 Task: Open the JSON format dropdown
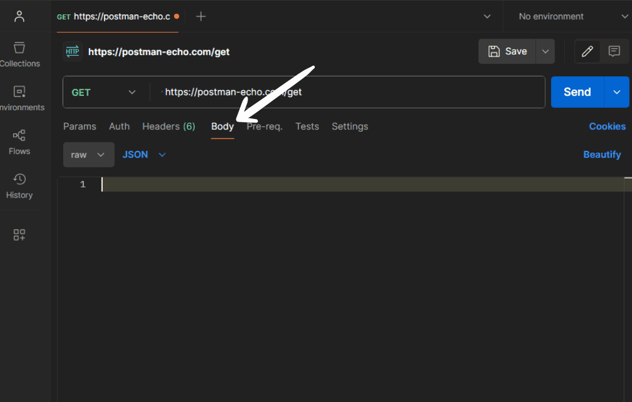[144, 155]
